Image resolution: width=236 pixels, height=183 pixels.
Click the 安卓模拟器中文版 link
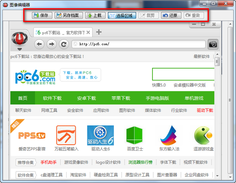coord(190,85)
